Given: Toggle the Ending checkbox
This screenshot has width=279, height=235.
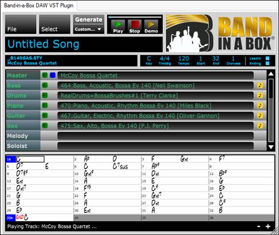Looking at the screenshot, I should click(268, 63).
